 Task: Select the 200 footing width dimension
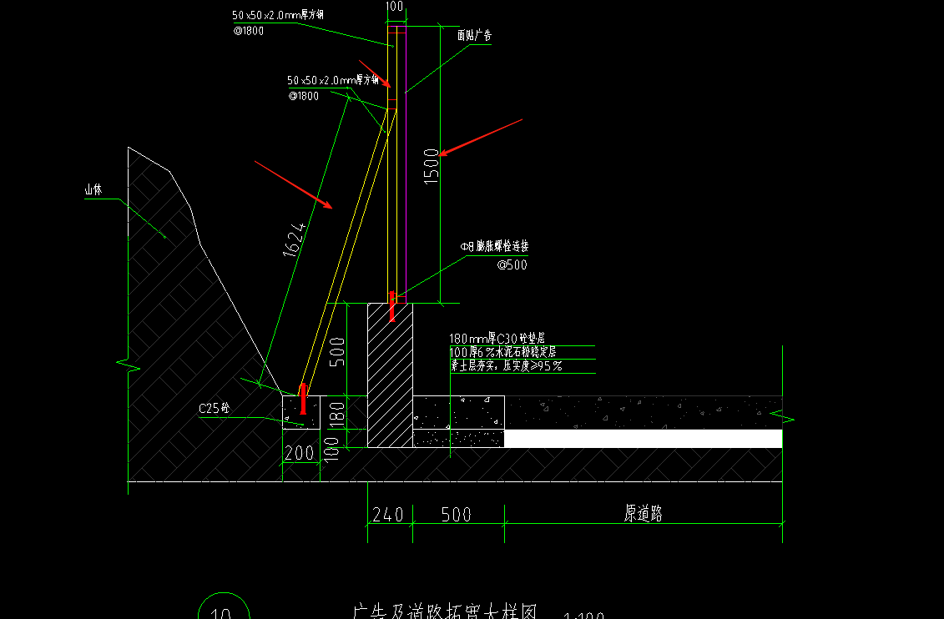tap(299, 453)
